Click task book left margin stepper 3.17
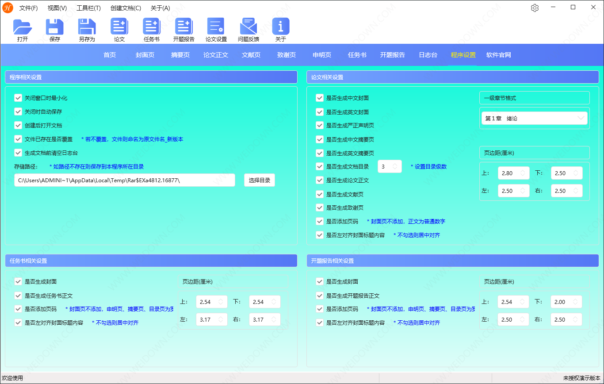 point(212,319)
